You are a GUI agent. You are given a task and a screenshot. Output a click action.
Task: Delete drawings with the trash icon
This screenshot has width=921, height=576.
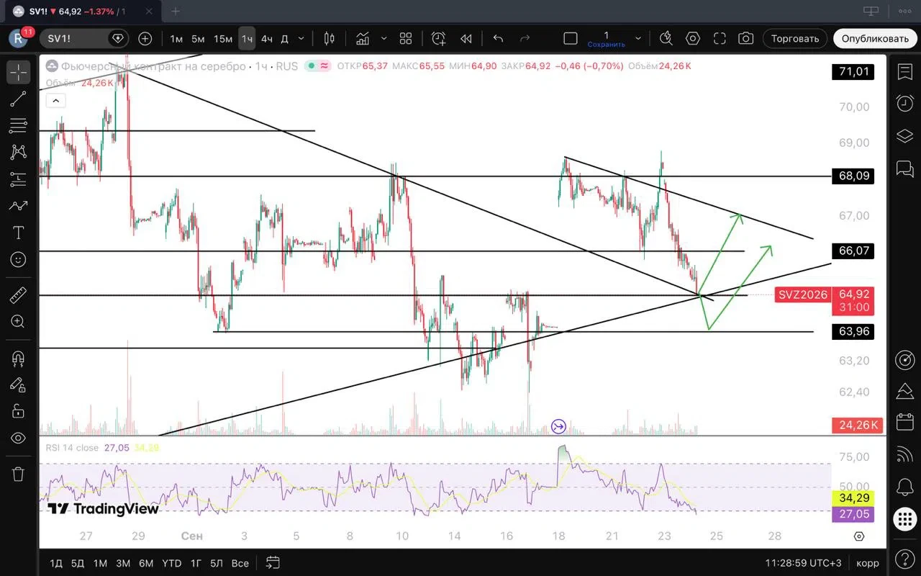point(18,474)
